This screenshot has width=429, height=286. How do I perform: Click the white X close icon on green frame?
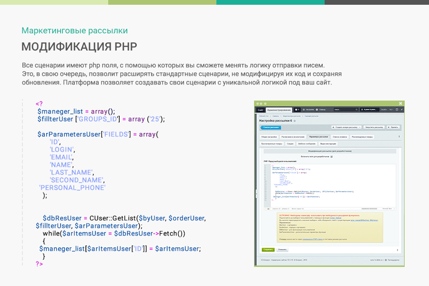tap(401, 103)
